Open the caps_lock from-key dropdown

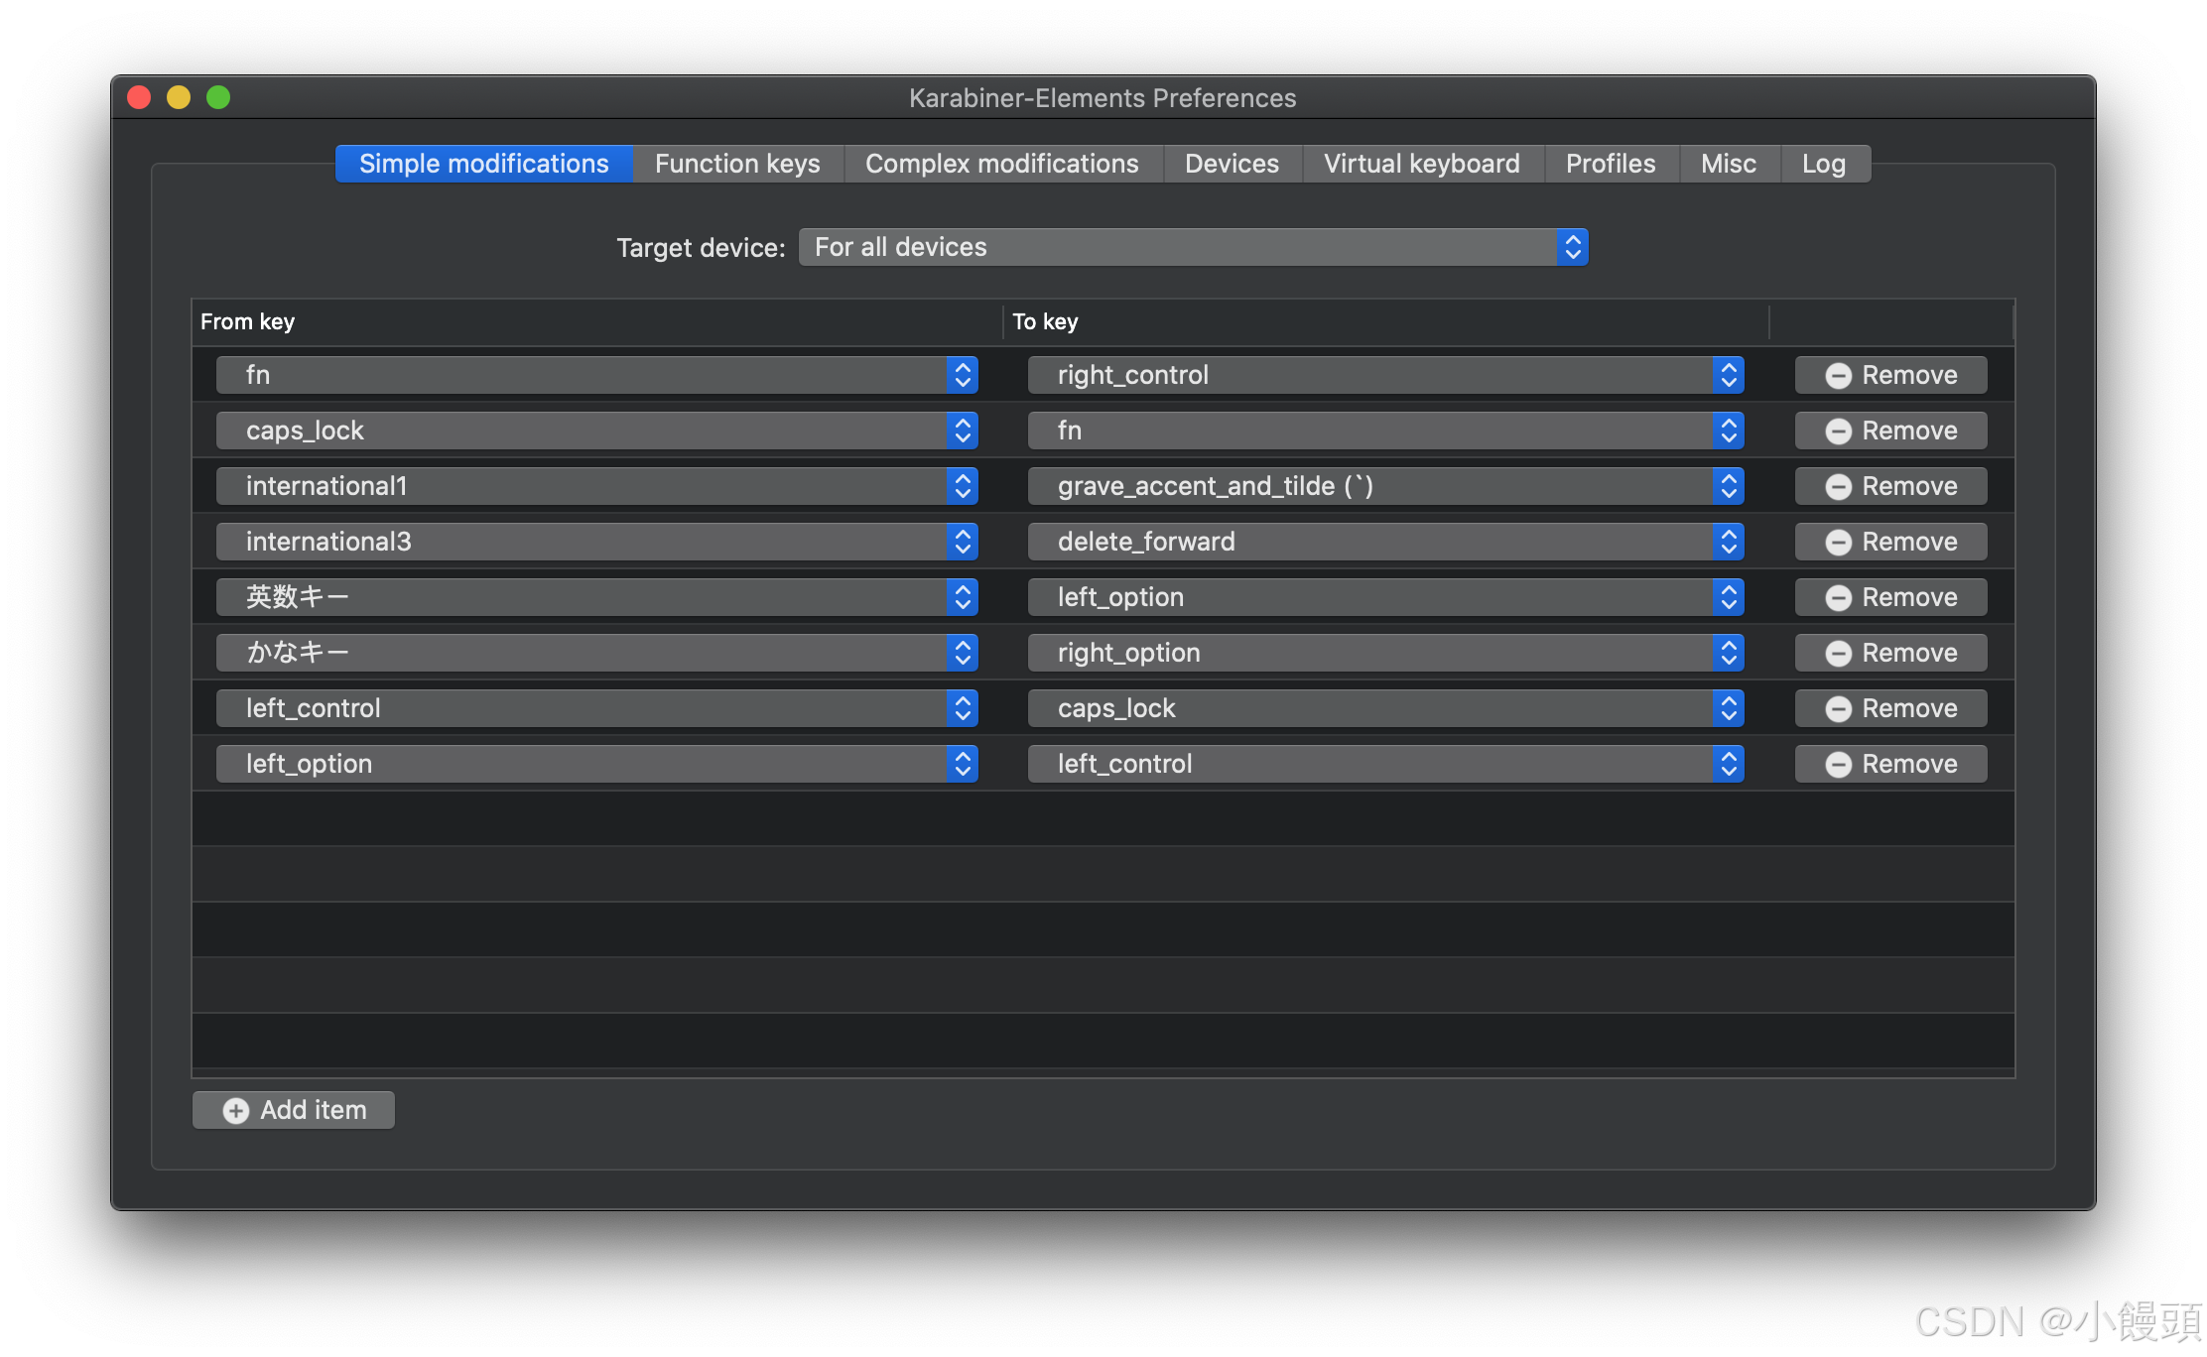point(597,431)
